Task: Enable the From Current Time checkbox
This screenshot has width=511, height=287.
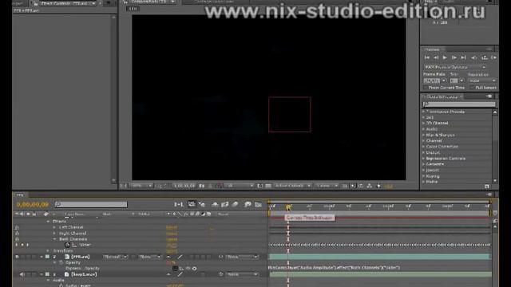Action: [426, 88]
